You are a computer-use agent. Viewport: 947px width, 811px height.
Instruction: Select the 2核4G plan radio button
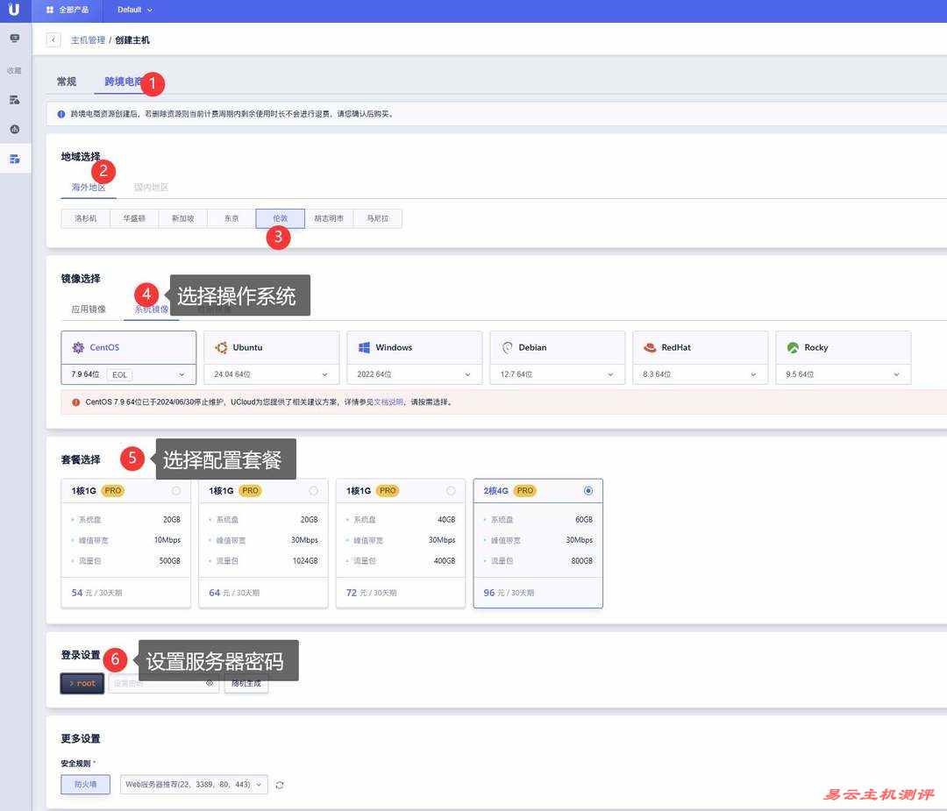point(588,491)
